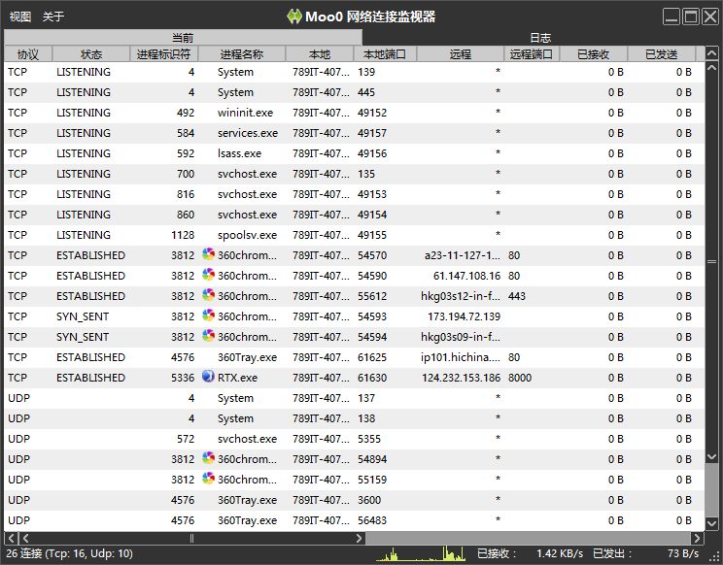Click the RTX.exe process icon

click(208, 377)
